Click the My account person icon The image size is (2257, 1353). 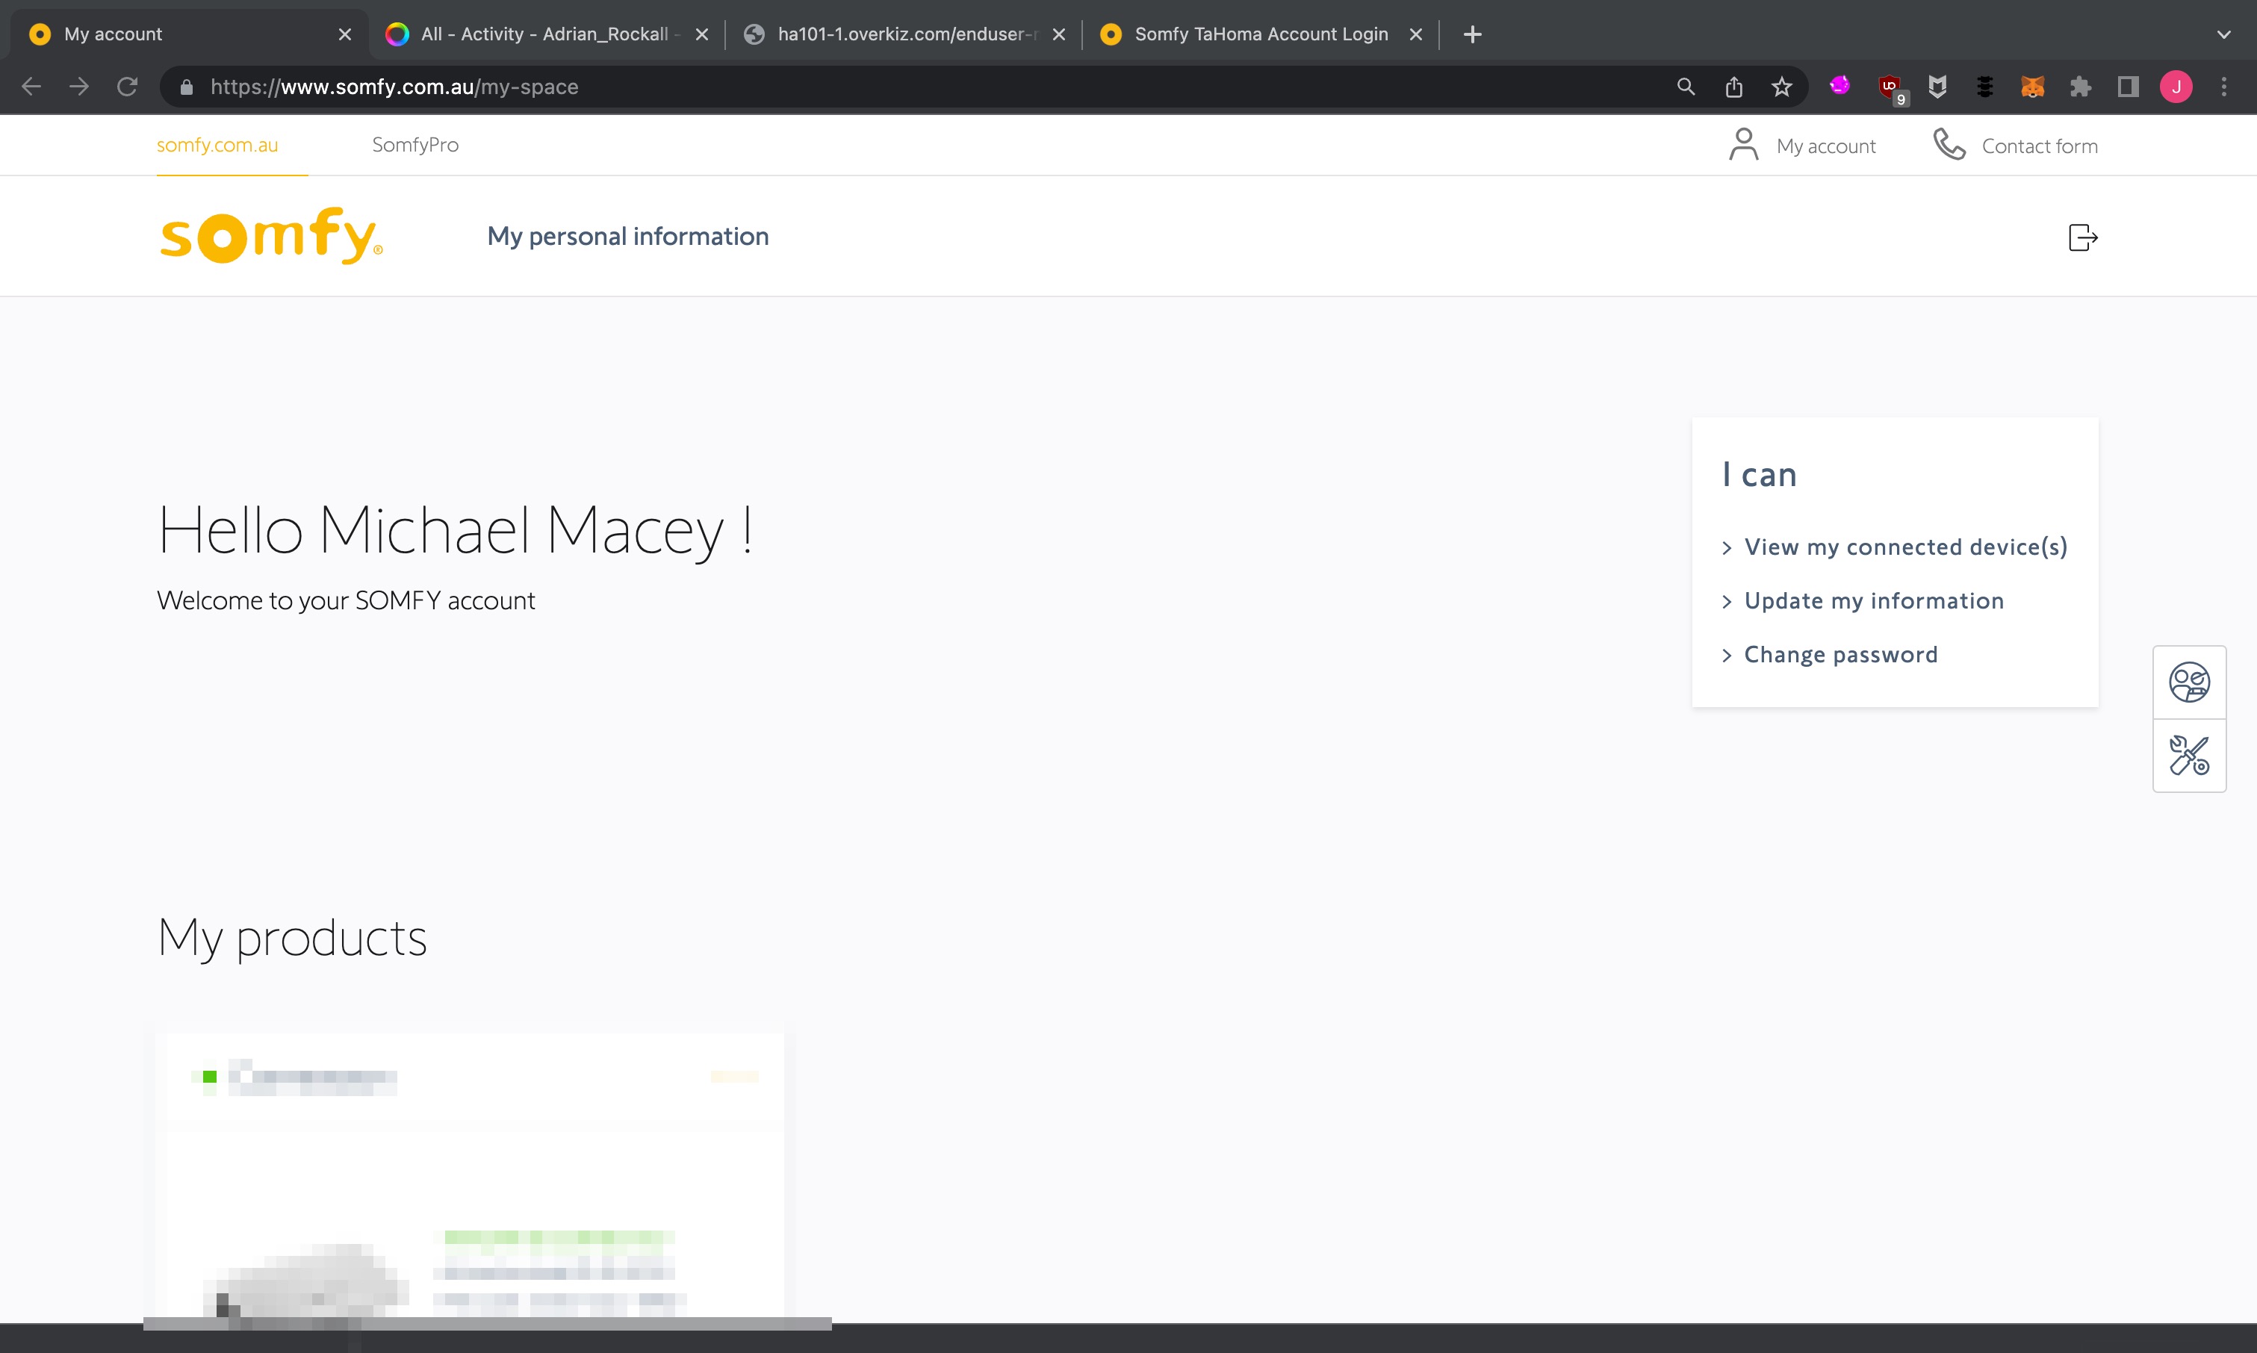coord(1742,145)
